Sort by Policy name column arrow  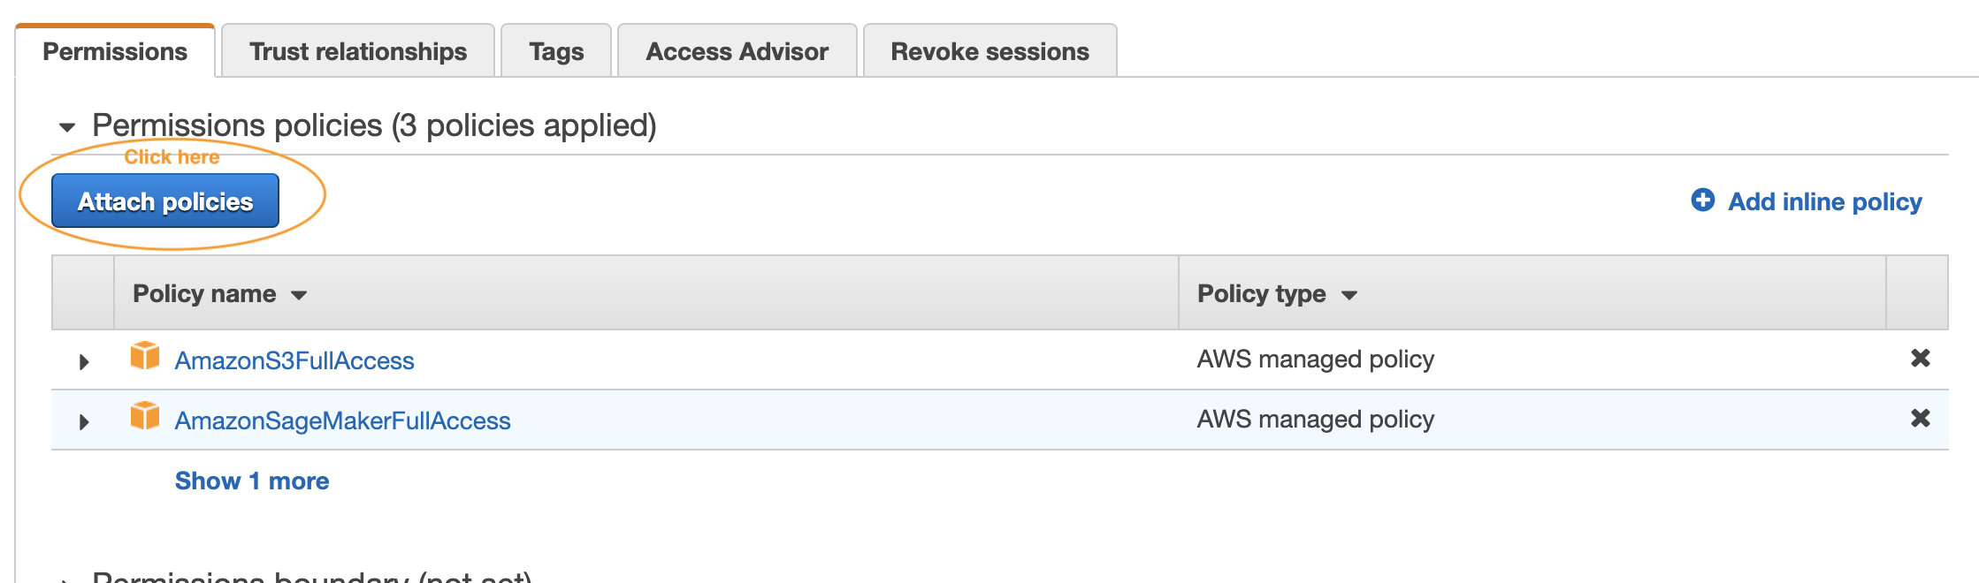[x=299, y=295]
